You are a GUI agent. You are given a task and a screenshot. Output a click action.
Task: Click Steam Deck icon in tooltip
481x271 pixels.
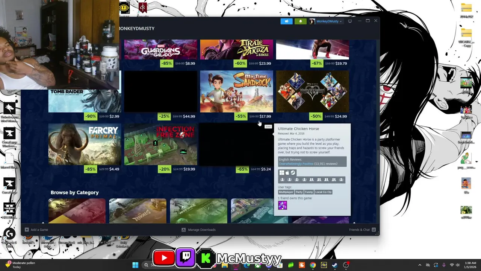(293, 173)
